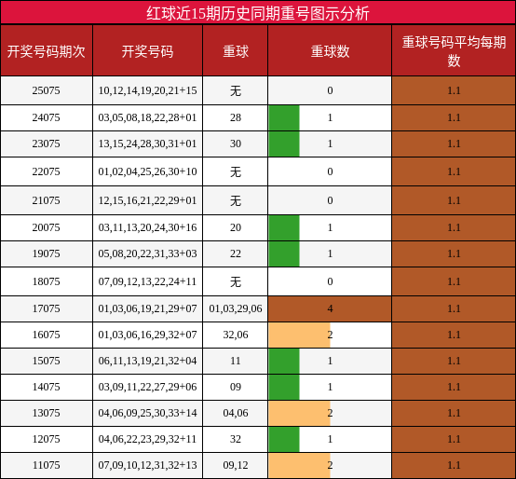Click repeated ball 11 in row 15075
The image size is (516, 479).
coord(236,361)
